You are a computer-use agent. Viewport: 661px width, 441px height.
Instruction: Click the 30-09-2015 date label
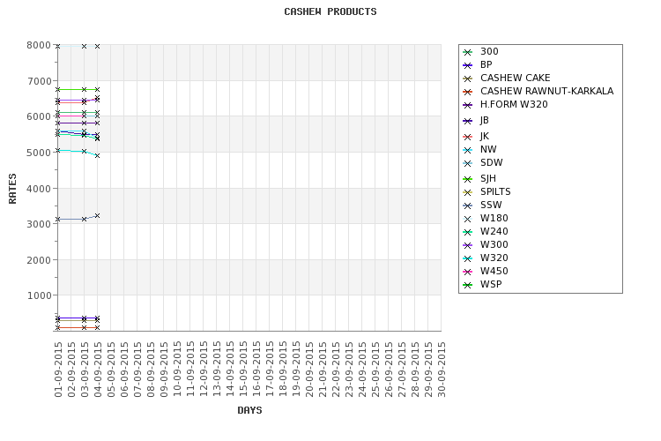click(x=442, y=370)
